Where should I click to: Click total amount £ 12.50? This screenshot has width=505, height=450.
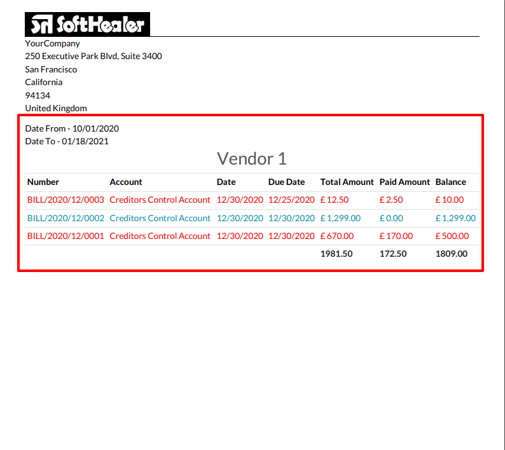[335, 200]
